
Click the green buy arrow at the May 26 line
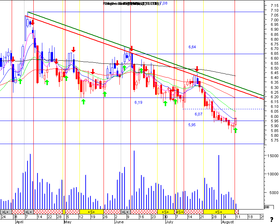(105, 94)
